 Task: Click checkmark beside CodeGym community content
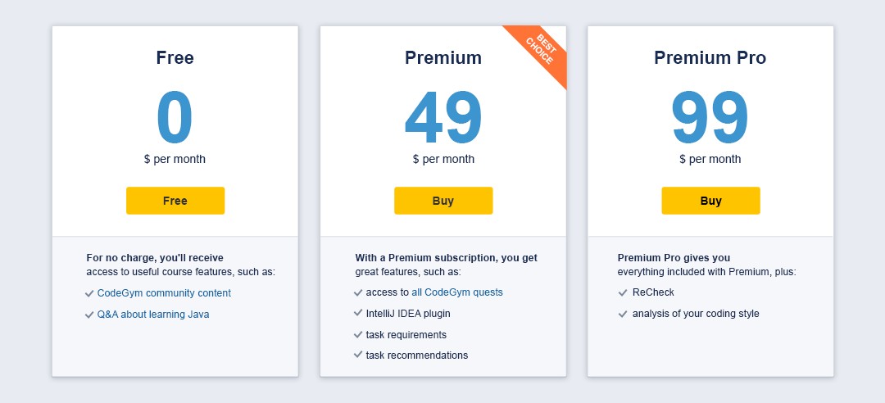89,293
